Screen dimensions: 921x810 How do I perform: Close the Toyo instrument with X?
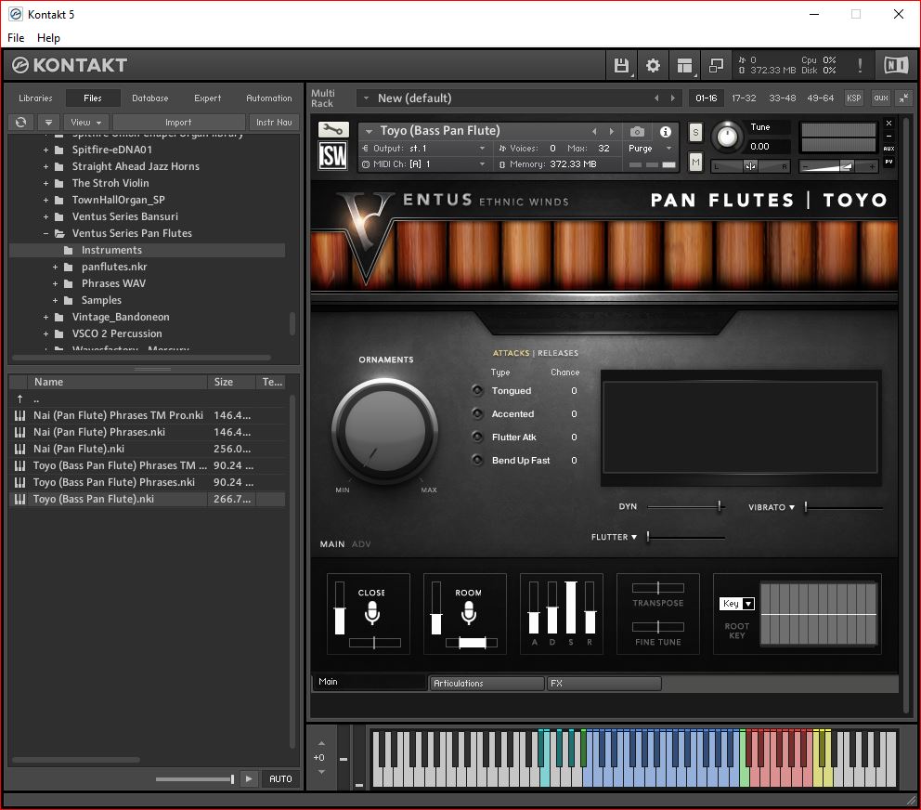pos(889,124)
